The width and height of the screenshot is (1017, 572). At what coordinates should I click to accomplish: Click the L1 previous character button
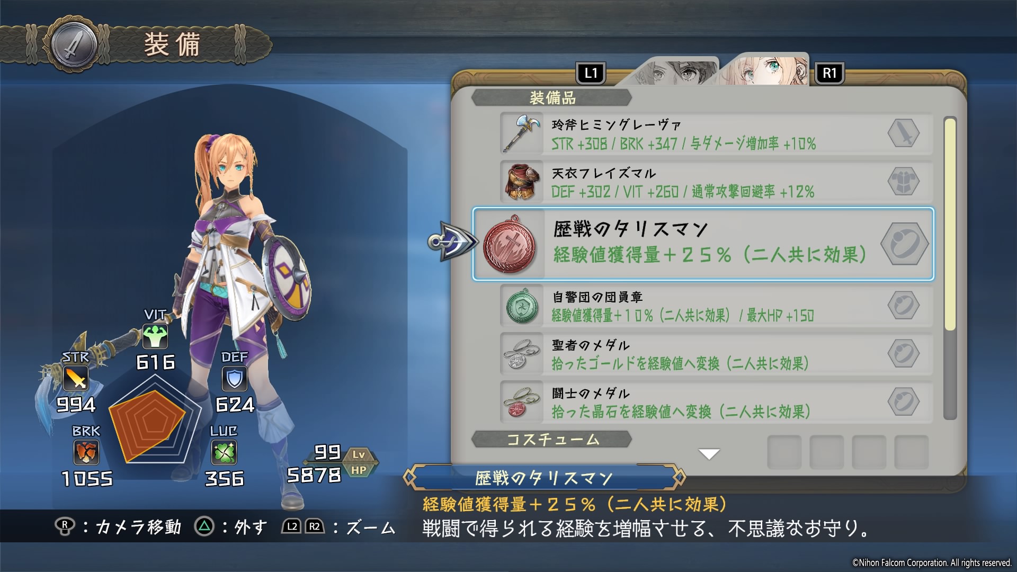coord(591,73)
